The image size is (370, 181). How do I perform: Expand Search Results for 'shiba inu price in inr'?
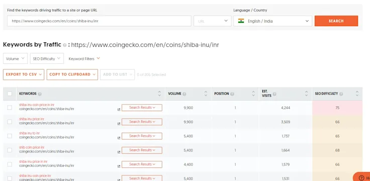click(x=142, y=164)
